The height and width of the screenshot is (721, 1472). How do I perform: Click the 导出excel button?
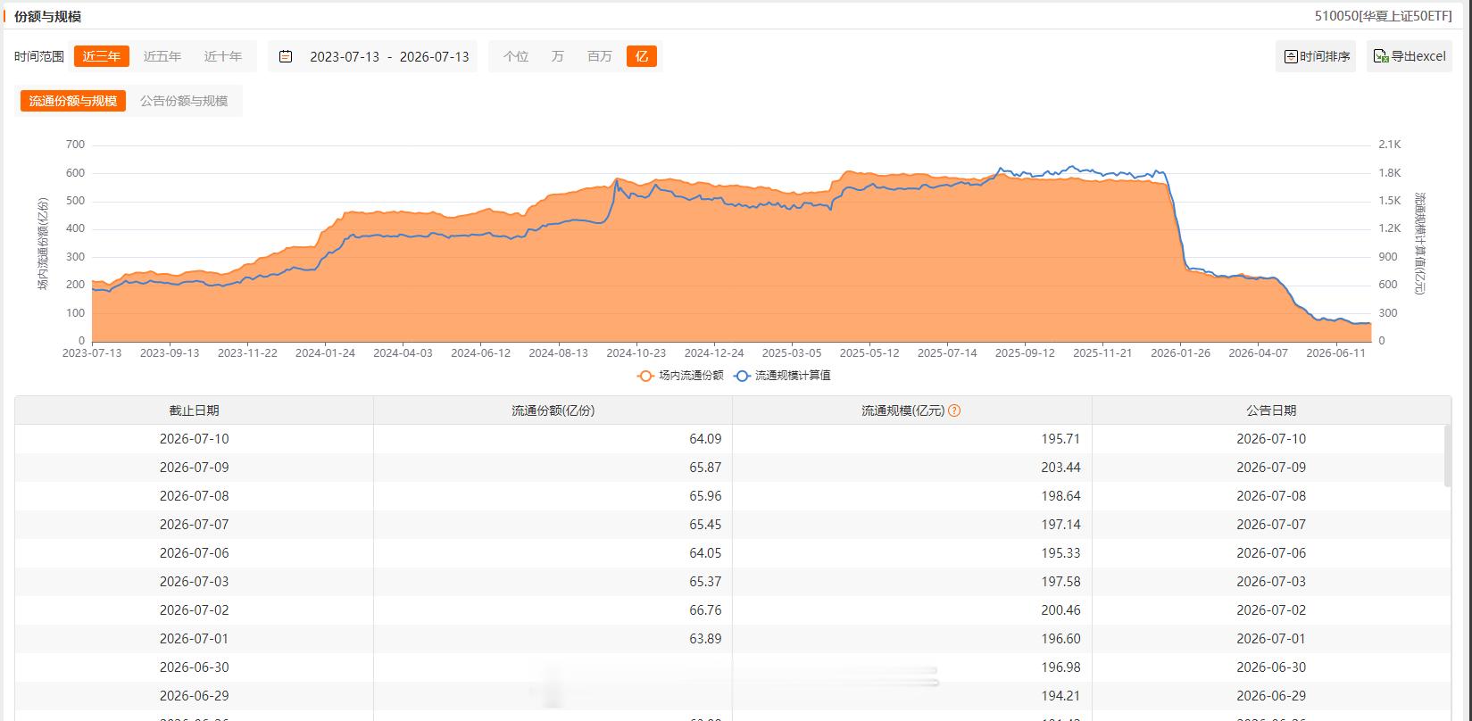point(1410,56)
